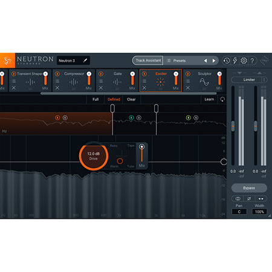Bypass the teal mid band

[x=131, y=118]
